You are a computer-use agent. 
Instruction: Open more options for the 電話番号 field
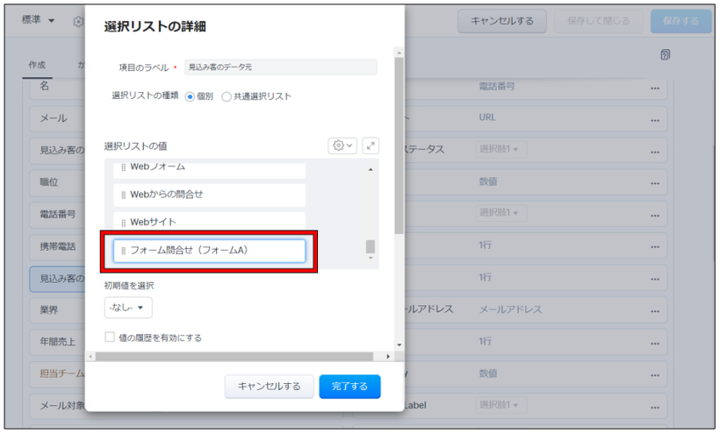pyautogui.click(x=654, y=88)
